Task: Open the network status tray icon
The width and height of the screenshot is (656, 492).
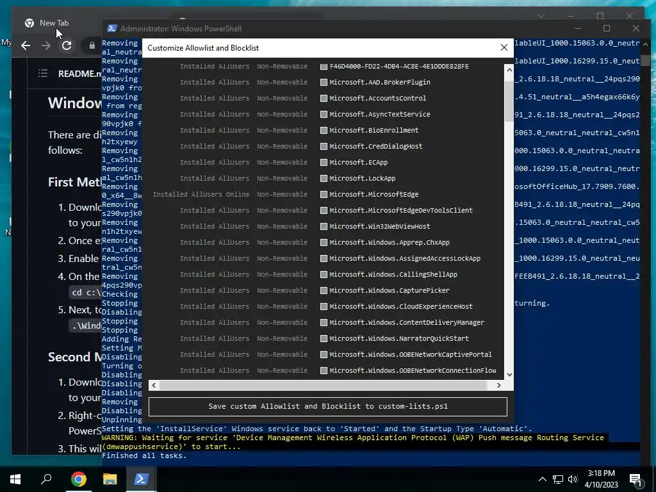Action: point(558,479)
